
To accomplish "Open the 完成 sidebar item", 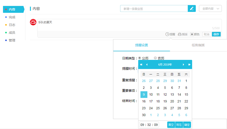I will (12, 17).
